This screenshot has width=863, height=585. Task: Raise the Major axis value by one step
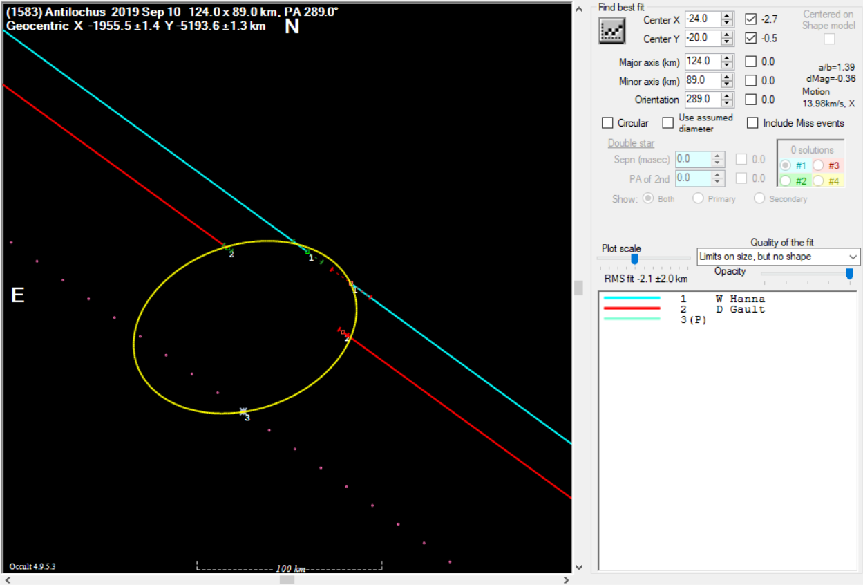(x=727, y=57)
